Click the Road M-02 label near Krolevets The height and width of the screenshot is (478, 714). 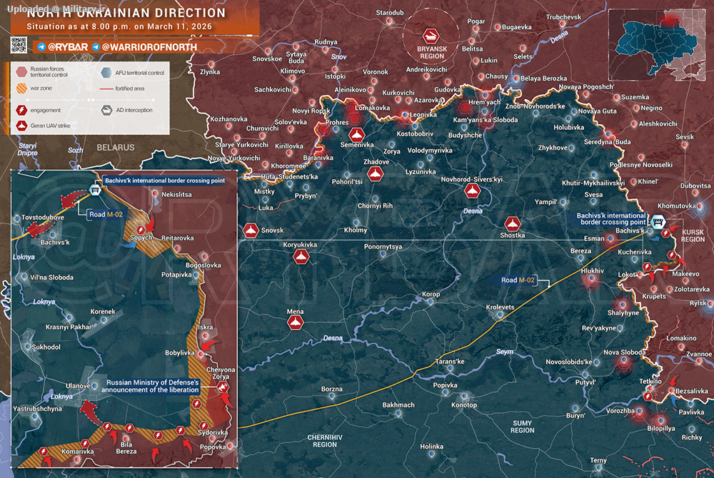(x=518, y=280)
